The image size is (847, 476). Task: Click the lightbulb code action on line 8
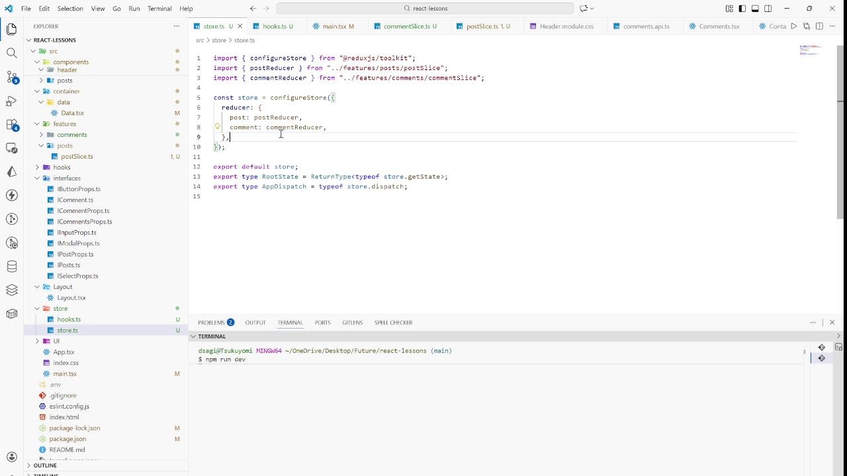[217, 126]
